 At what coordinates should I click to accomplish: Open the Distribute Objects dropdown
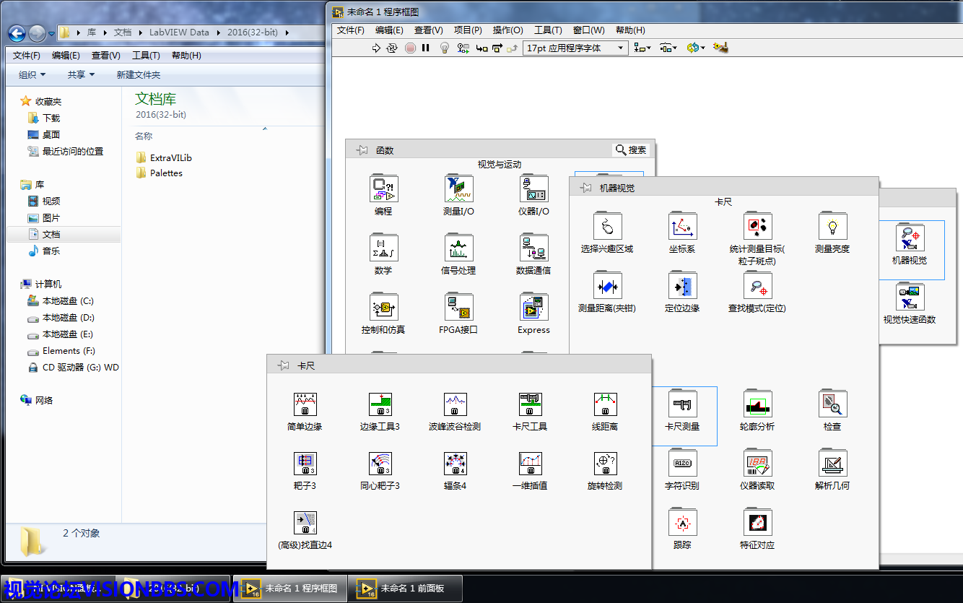668,48
